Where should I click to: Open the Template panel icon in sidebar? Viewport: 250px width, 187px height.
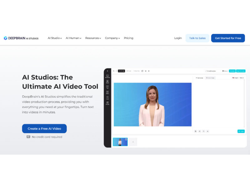(x=107, y=76)
